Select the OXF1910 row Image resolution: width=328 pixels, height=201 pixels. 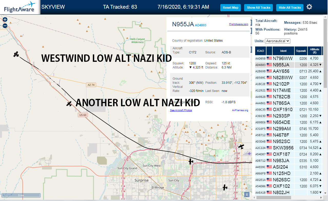[x=289, y=110]
